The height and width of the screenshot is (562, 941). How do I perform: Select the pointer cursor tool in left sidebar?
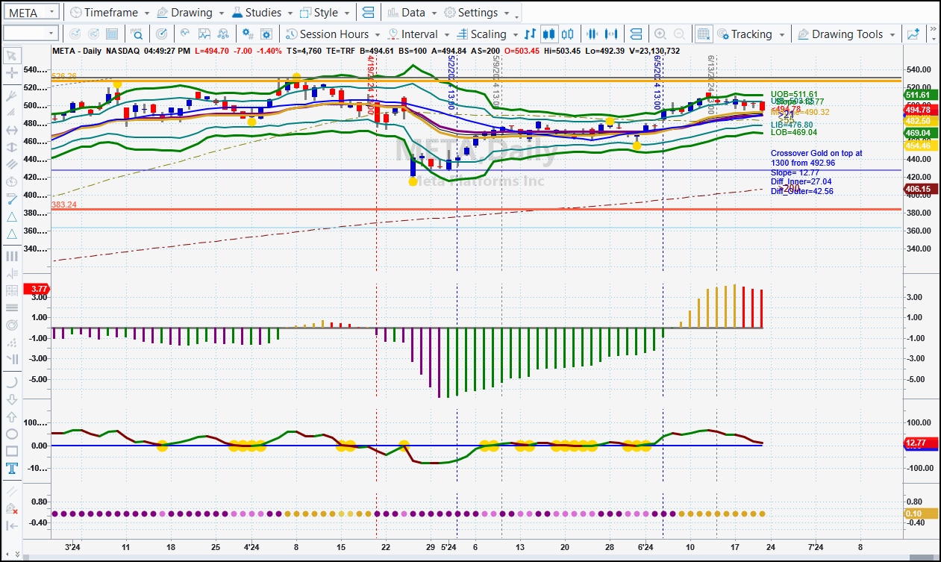click(12, 56)
